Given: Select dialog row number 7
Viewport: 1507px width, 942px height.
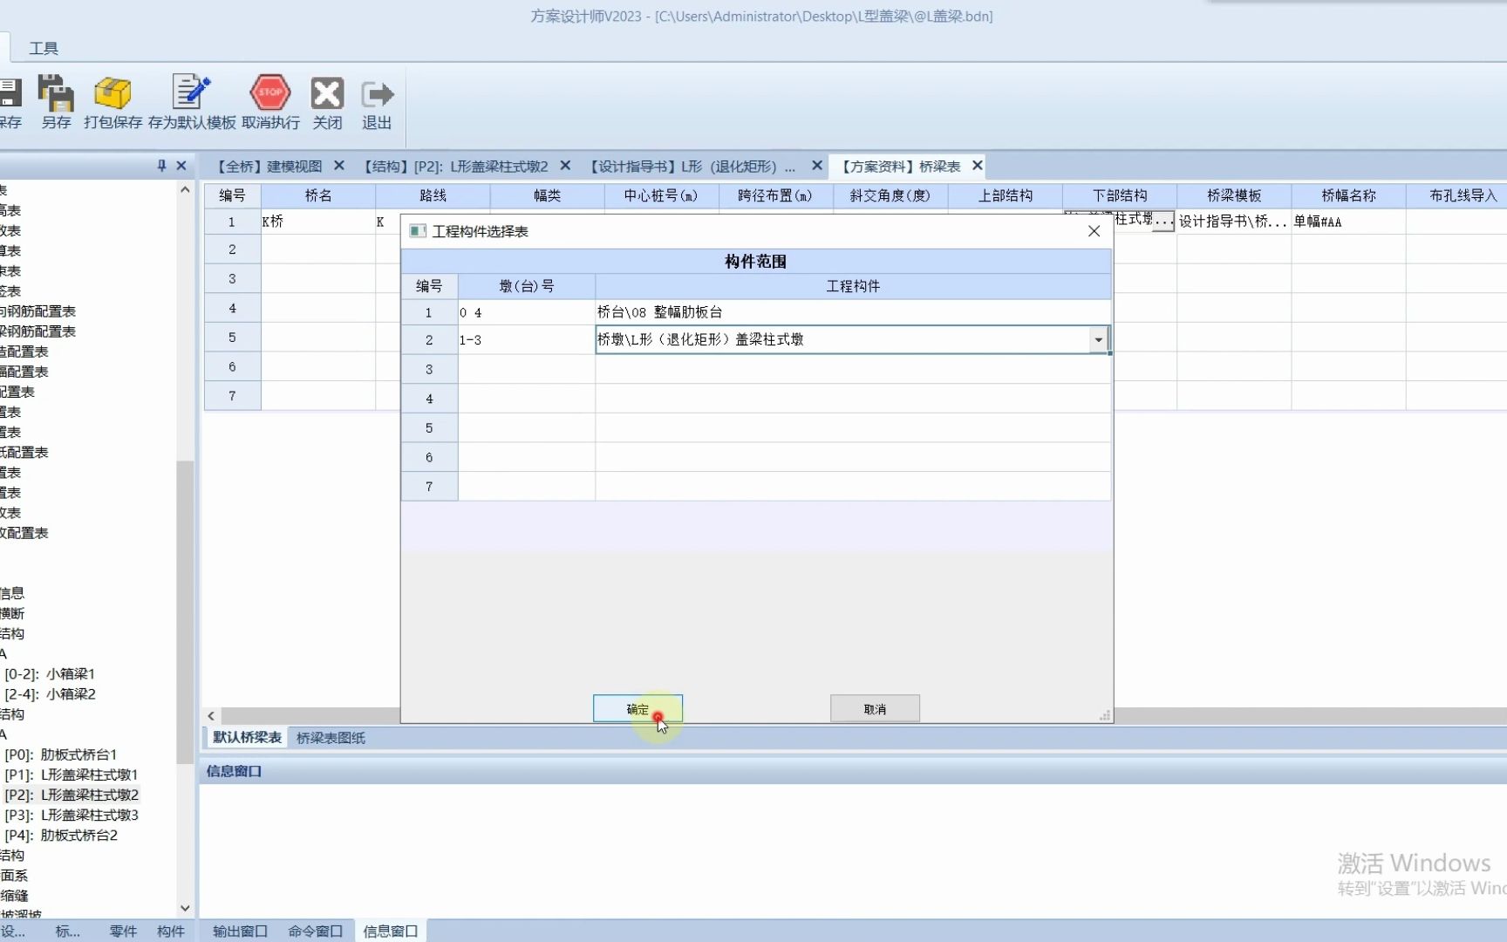Looking at the screenshot, I should pos(429,487).
